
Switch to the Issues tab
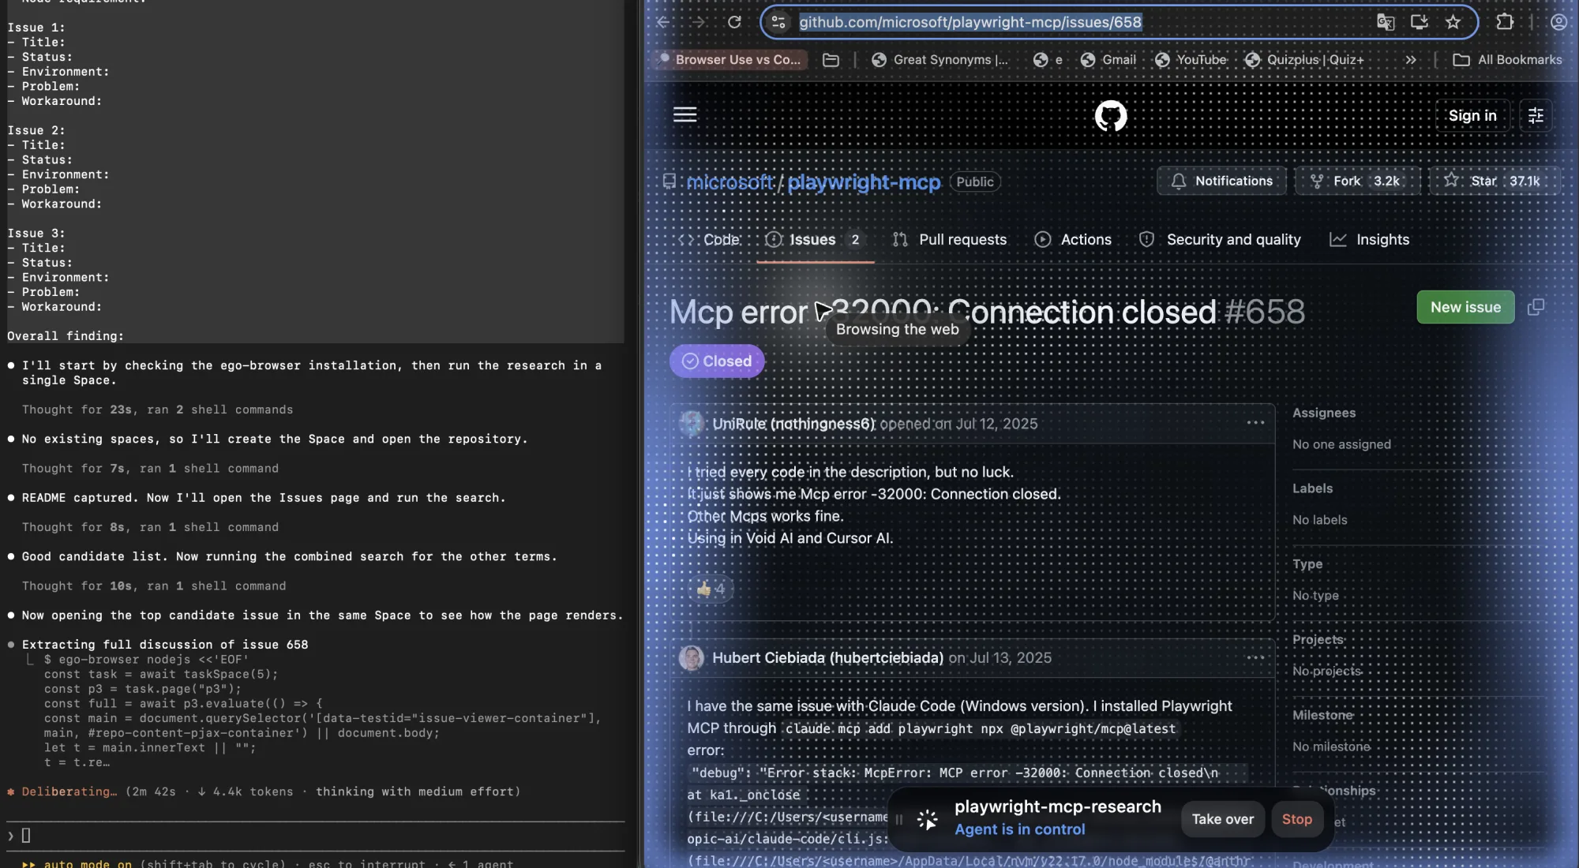pyautogui.click(x=815, y=240)
